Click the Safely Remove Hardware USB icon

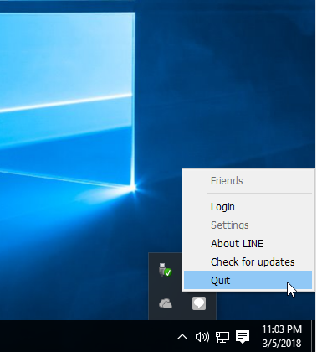(166, 270)
